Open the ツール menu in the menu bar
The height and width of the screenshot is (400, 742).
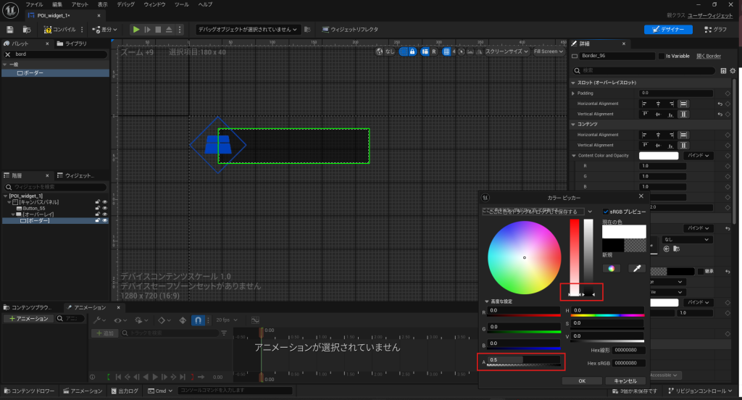tap(181, 4)
